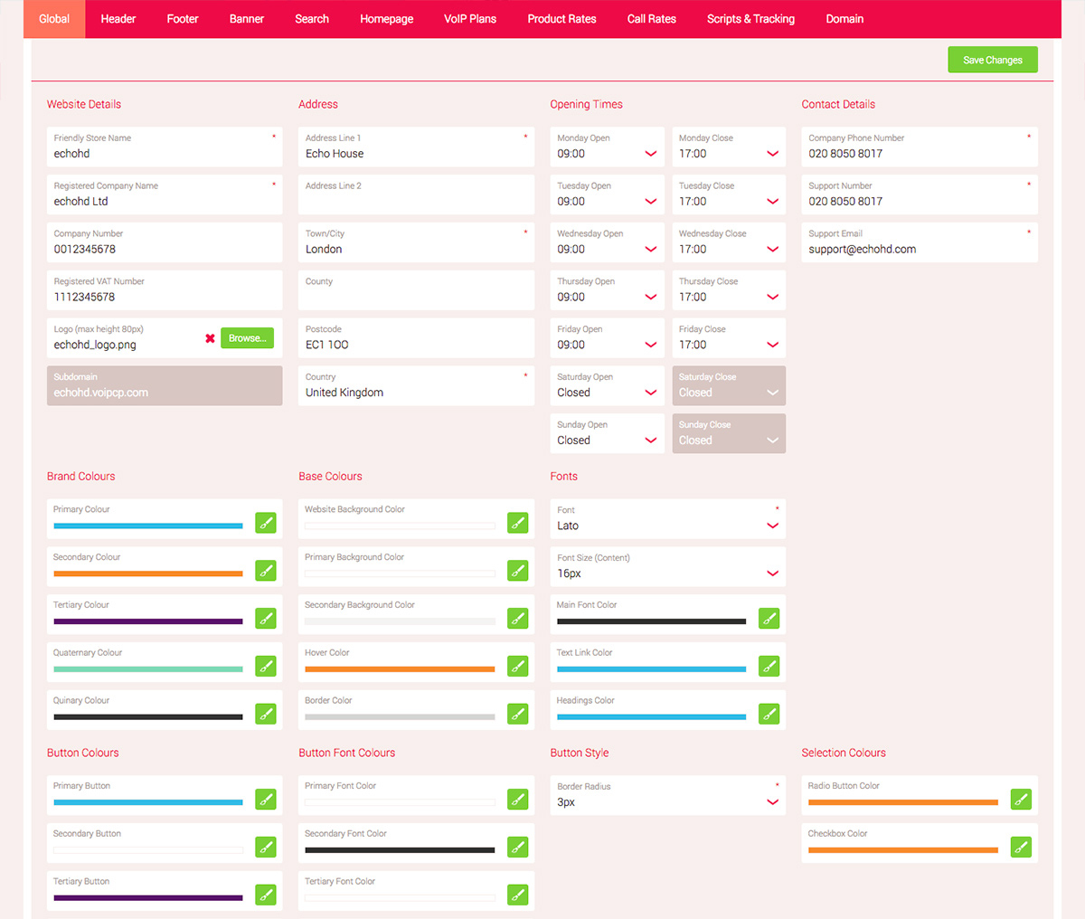Click the Company Phone Number field

[920, 147]
